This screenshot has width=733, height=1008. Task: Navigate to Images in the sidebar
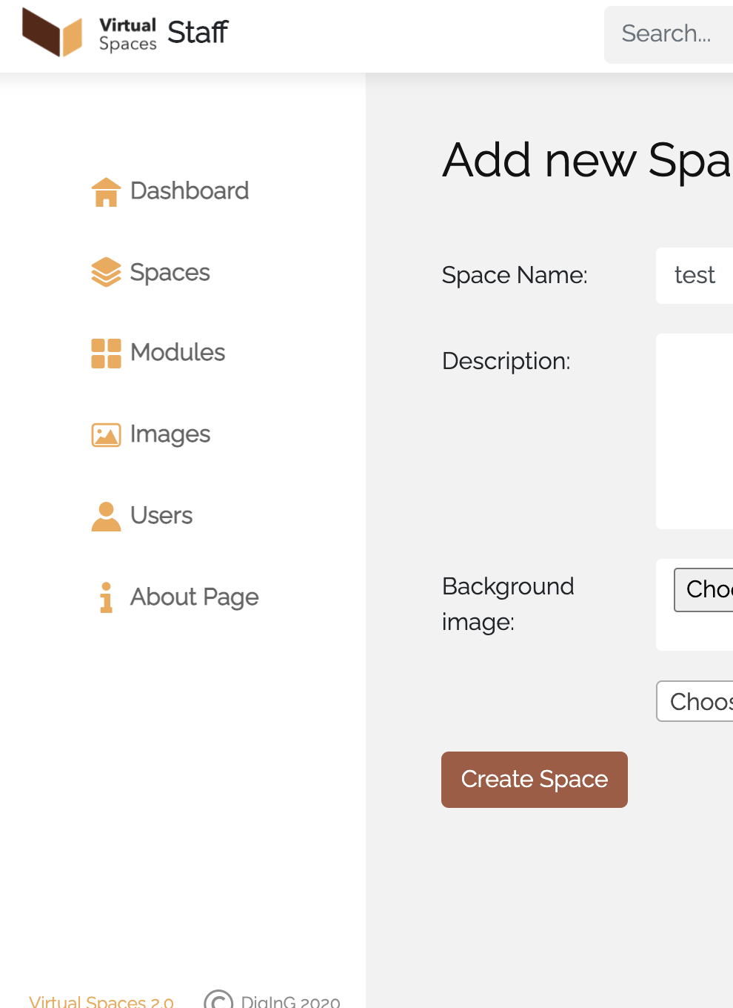pos(170,434)
